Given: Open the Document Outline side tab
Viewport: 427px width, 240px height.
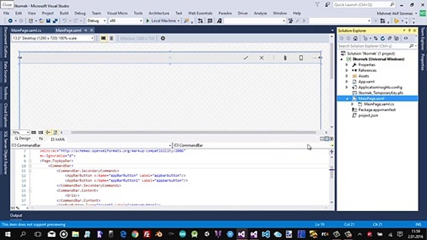Looking at the screenshot, I should tap(5, 42).
